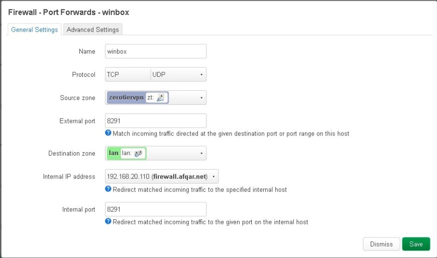Select the General Settings tab

[35, 30]
